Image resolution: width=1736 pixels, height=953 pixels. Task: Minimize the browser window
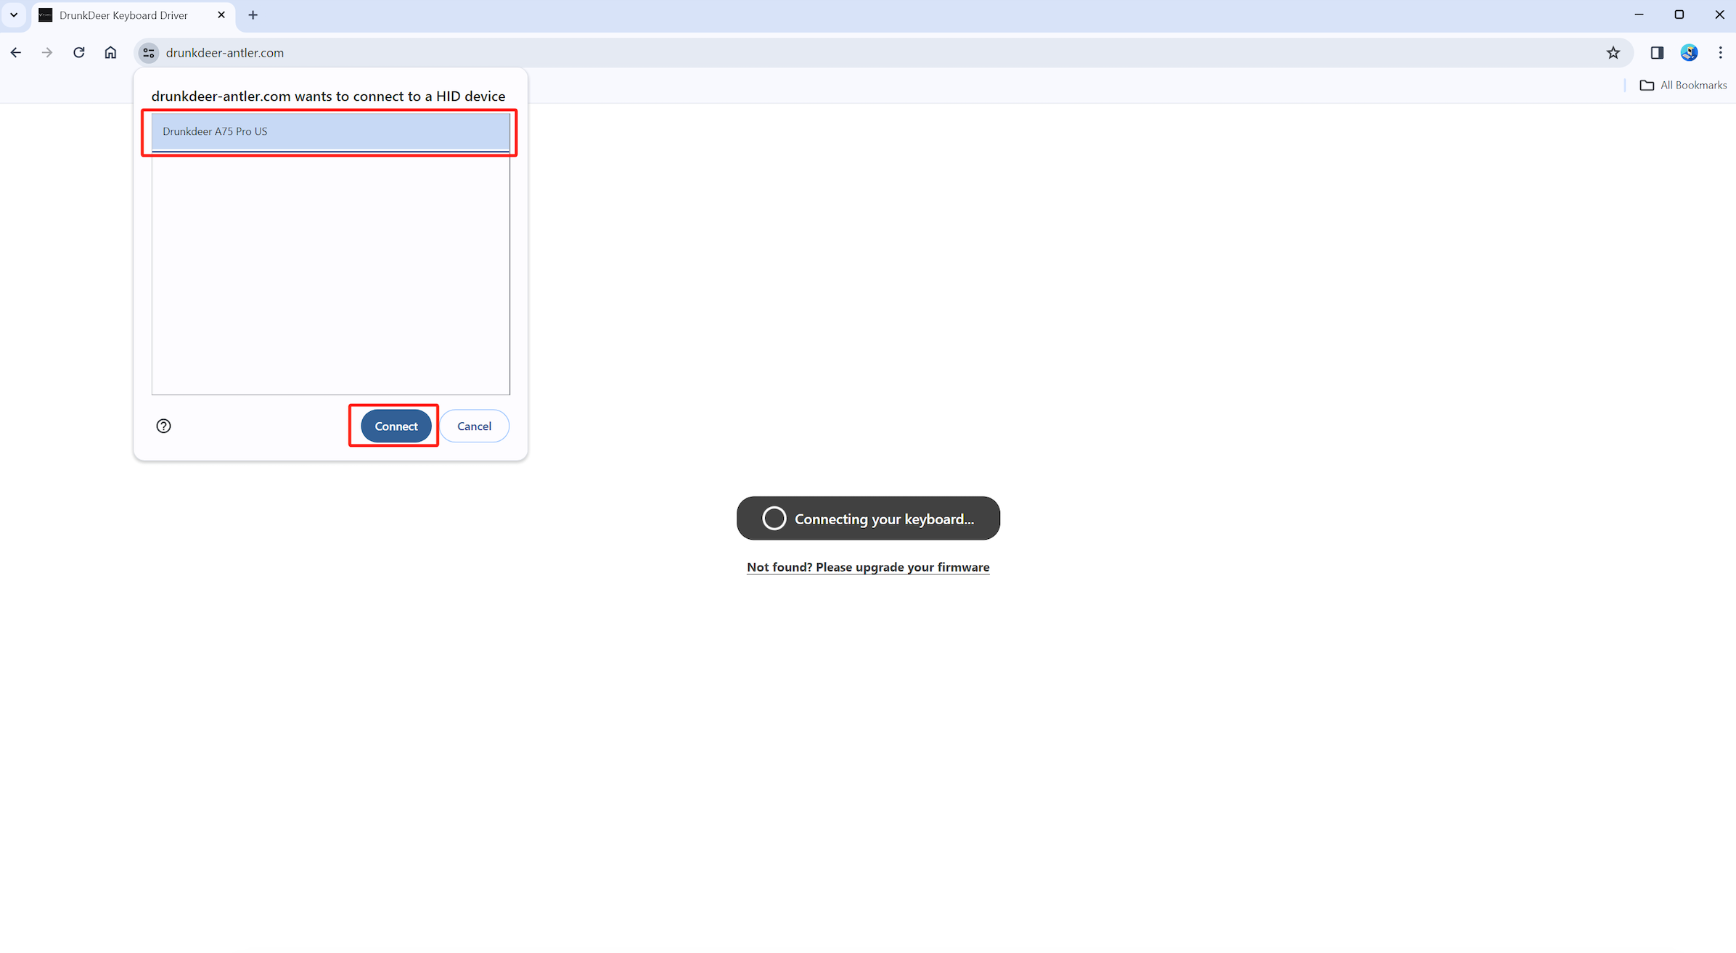click(1639, 15)
